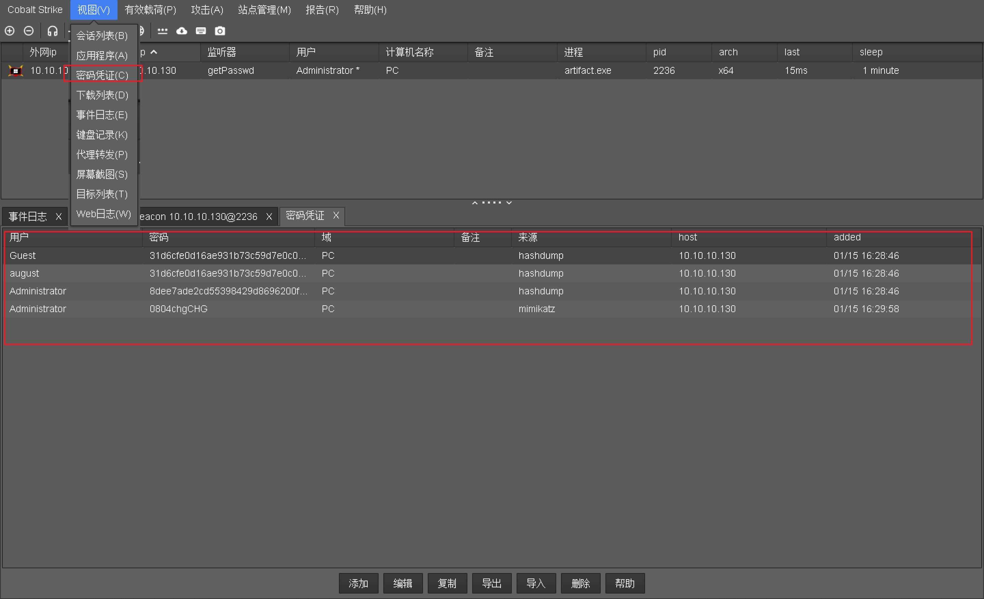Viewport: 984px width, 599px height.
Task: Close the 密码凭证 tab
Action: point(336,215)
